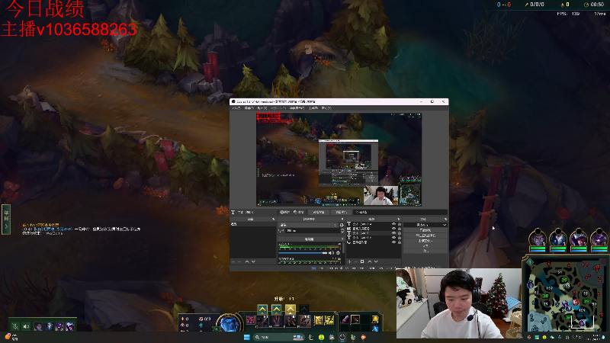Click Properties button with gear in source toolbar
610x343 pixels.
[x=285, y=213]
